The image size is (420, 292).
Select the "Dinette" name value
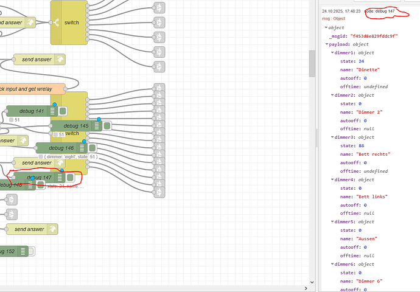click(368, 70)
